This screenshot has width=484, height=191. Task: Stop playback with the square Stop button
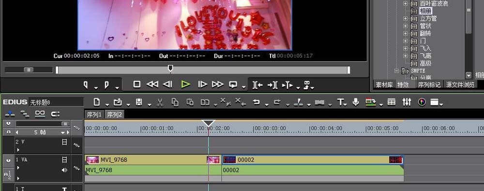(x=137, y=84)
